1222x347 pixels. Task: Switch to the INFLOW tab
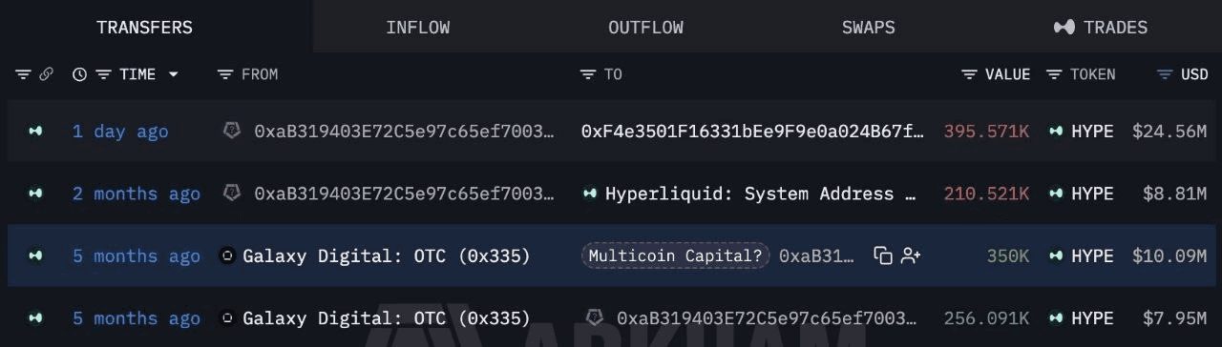pos(417,28)
